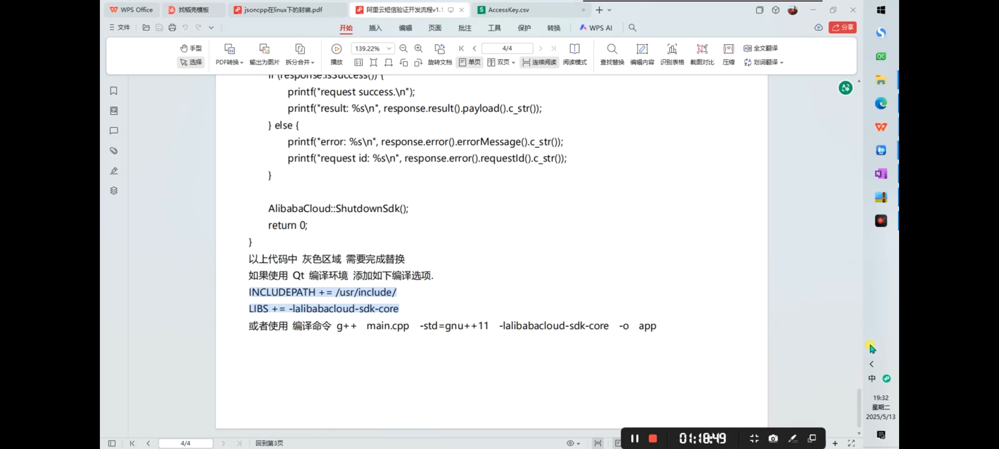Expand the zoom percentage dropdown
The height and width of the screenshot is (449, 999).
point(389,49)
